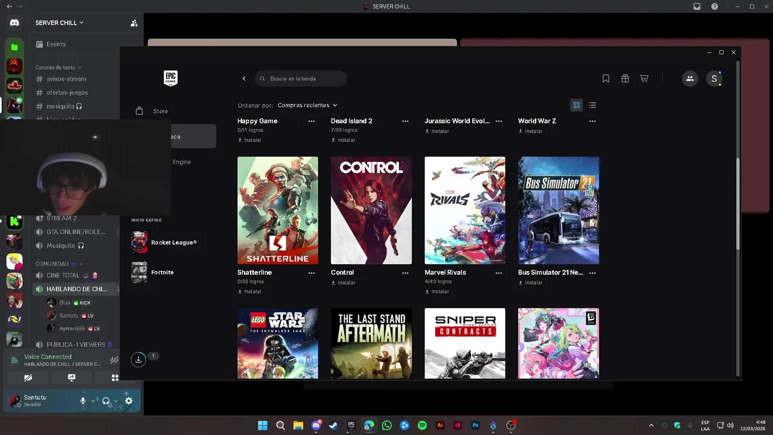Open Epic Games wishlist bookmark icon
773x435 pixels.
[x=606, y=79]
